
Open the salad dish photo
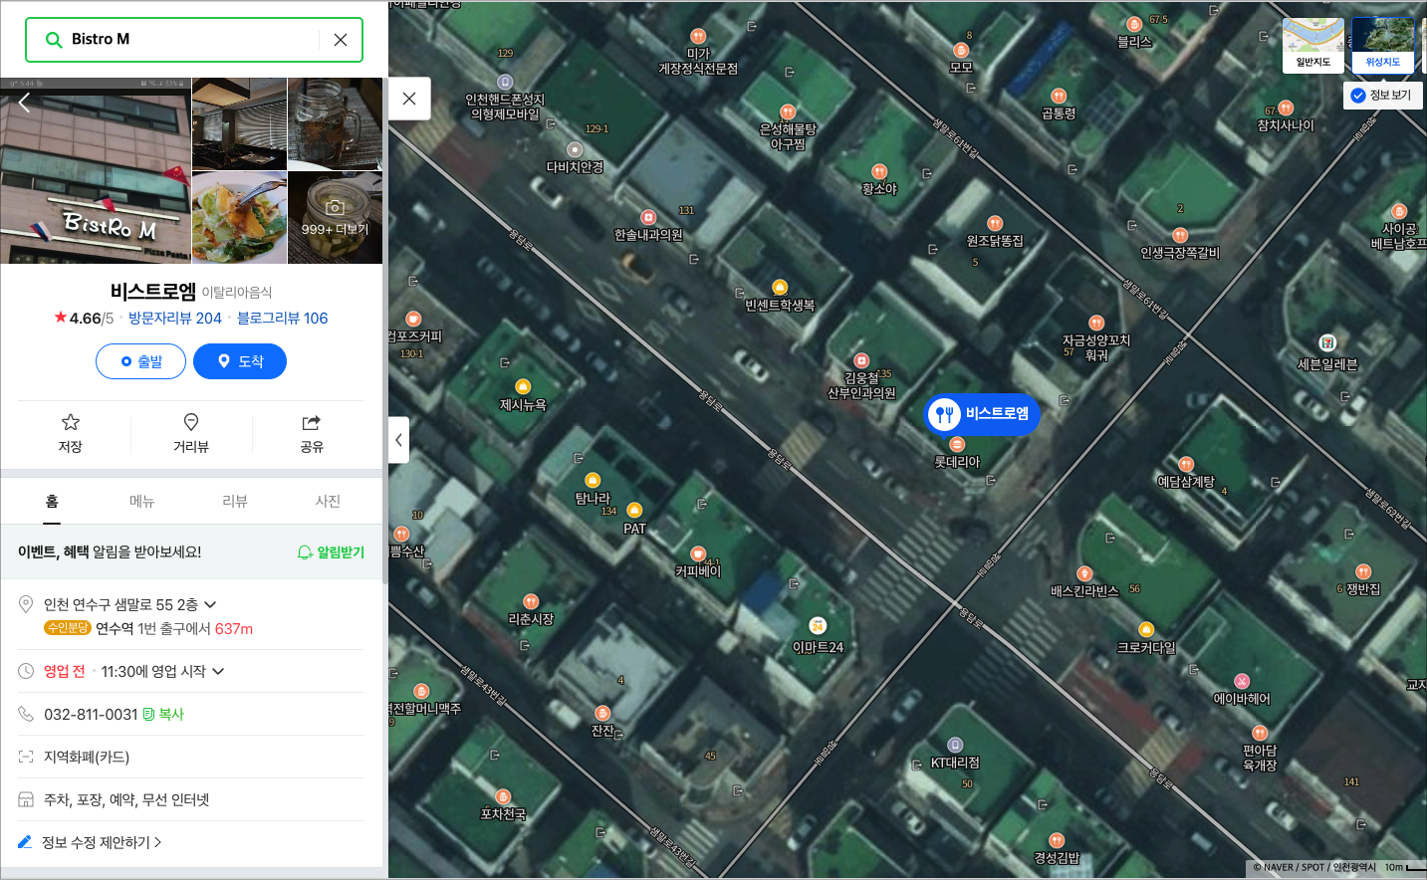(x=239, y=218)
